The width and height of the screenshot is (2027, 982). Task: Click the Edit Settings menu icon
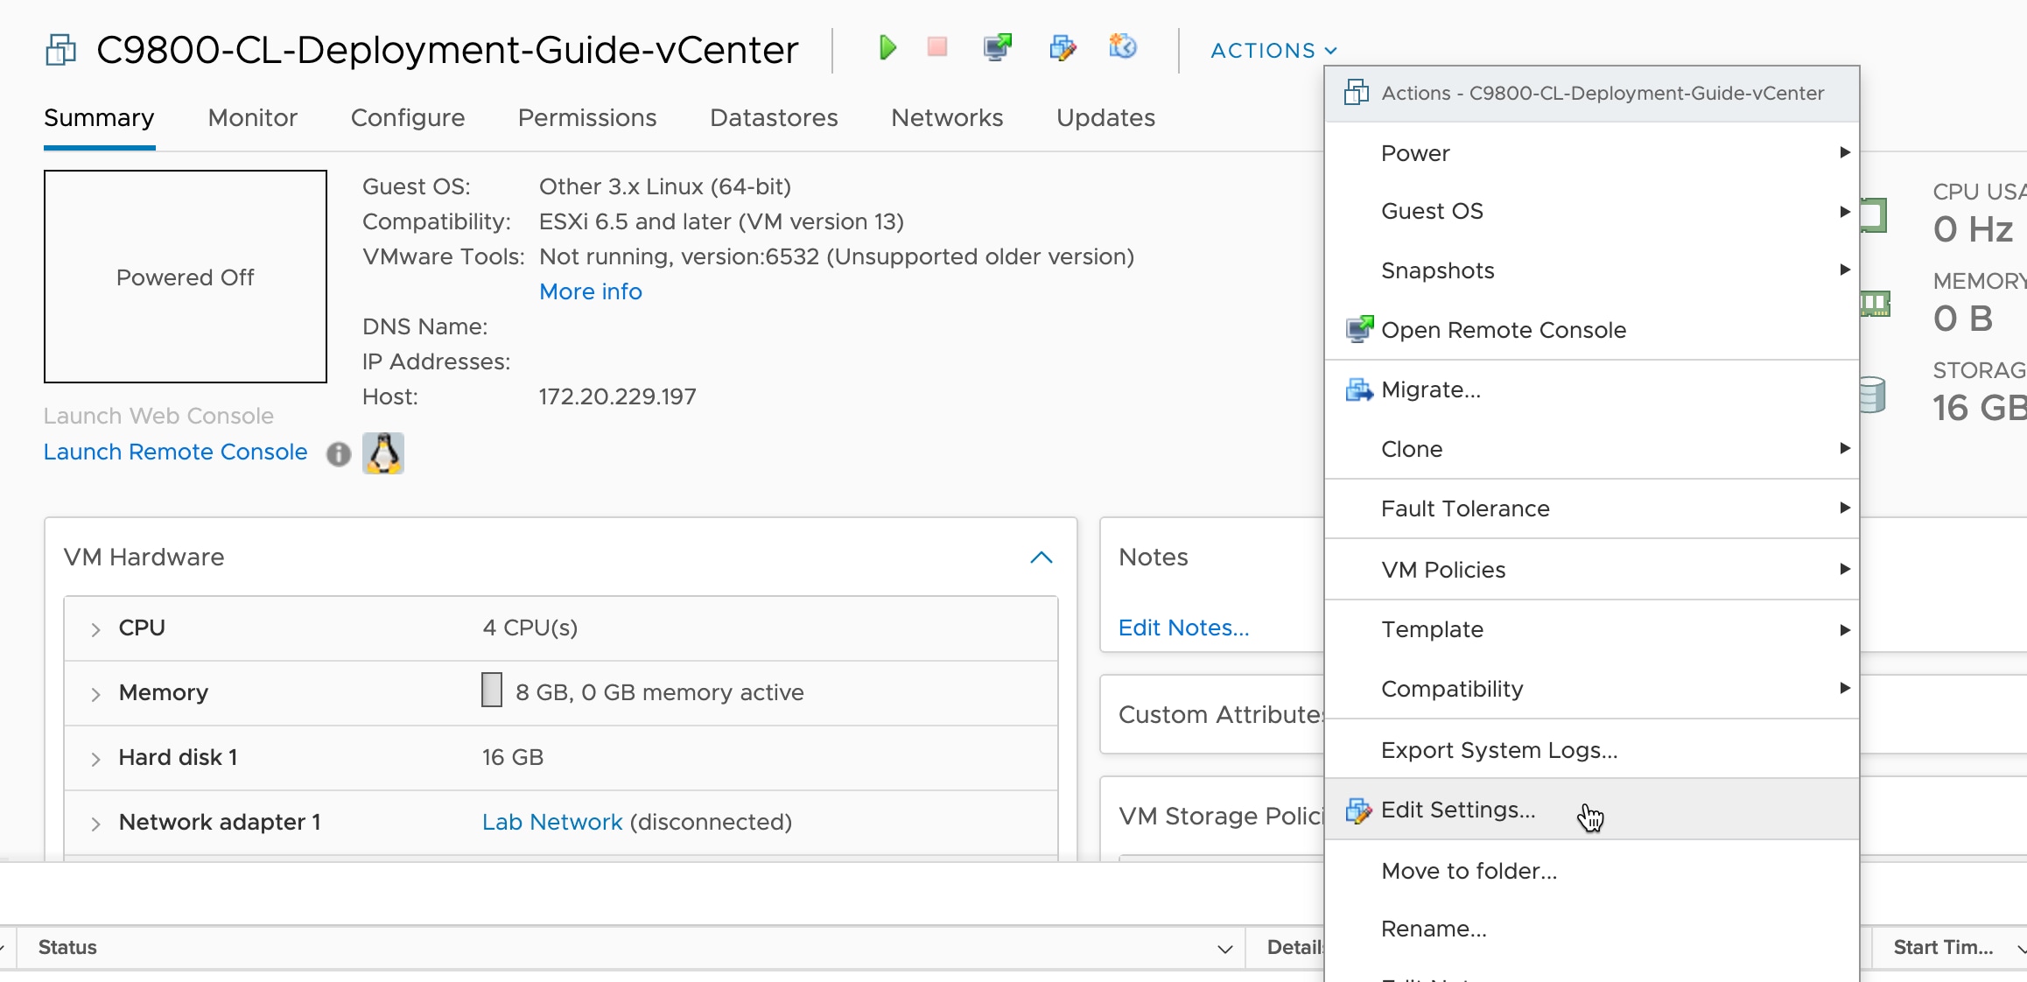[x=1359, y=810]
